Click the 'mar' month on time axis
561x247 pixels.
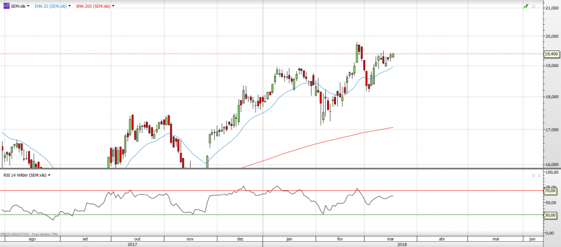pyautogui.click(x=391, y=239)
